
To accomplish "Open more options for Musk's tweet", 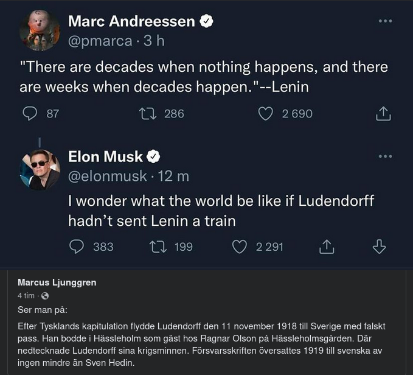I will coord(385,156).
